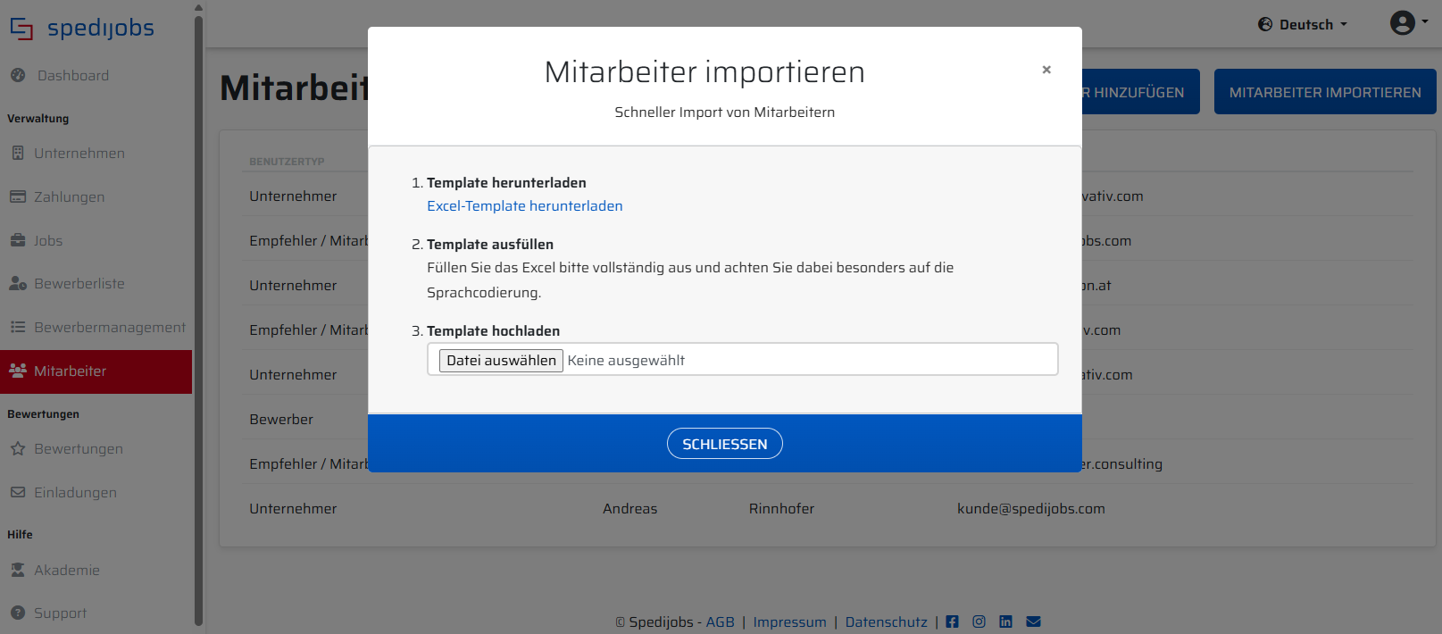
Task: Open the AGB link in the footer
Action: (x=721, y=622)
